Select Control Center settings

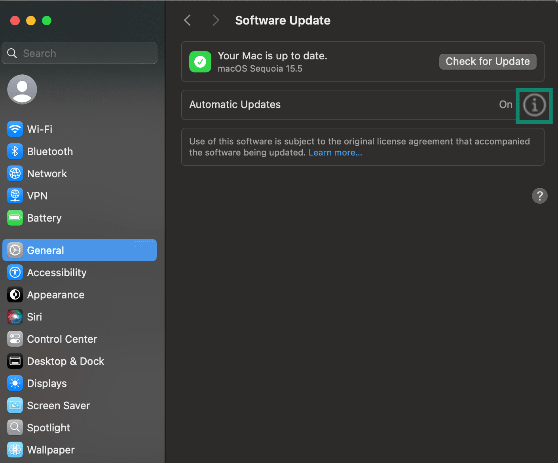(62, 339)
